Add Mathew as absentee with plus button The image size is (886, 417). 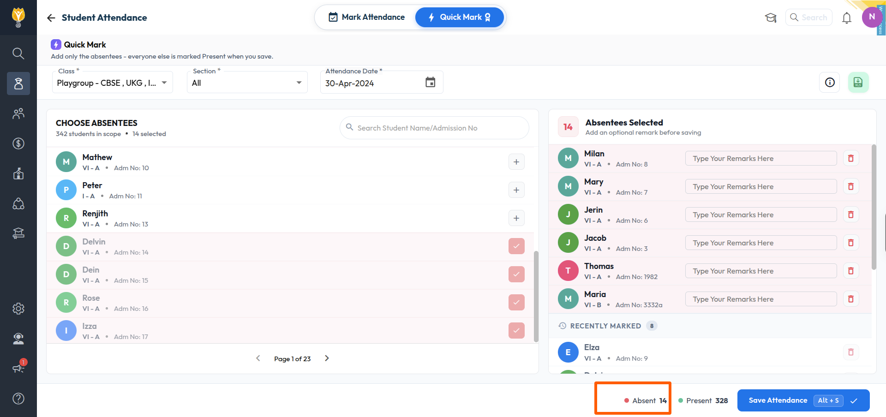(516, 162)
